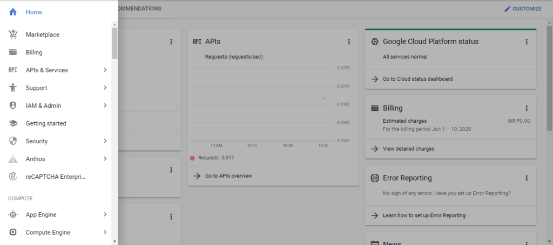This screenshot has height=245, width=553.
Task: Click sidebar scrollbar up arrow
Action: (x=114, y=24)
